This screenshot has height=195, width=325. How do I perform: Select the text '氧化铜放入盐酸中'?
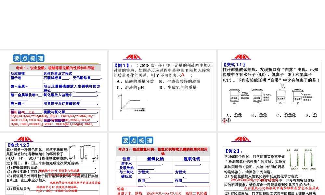[x=58, y=95]
